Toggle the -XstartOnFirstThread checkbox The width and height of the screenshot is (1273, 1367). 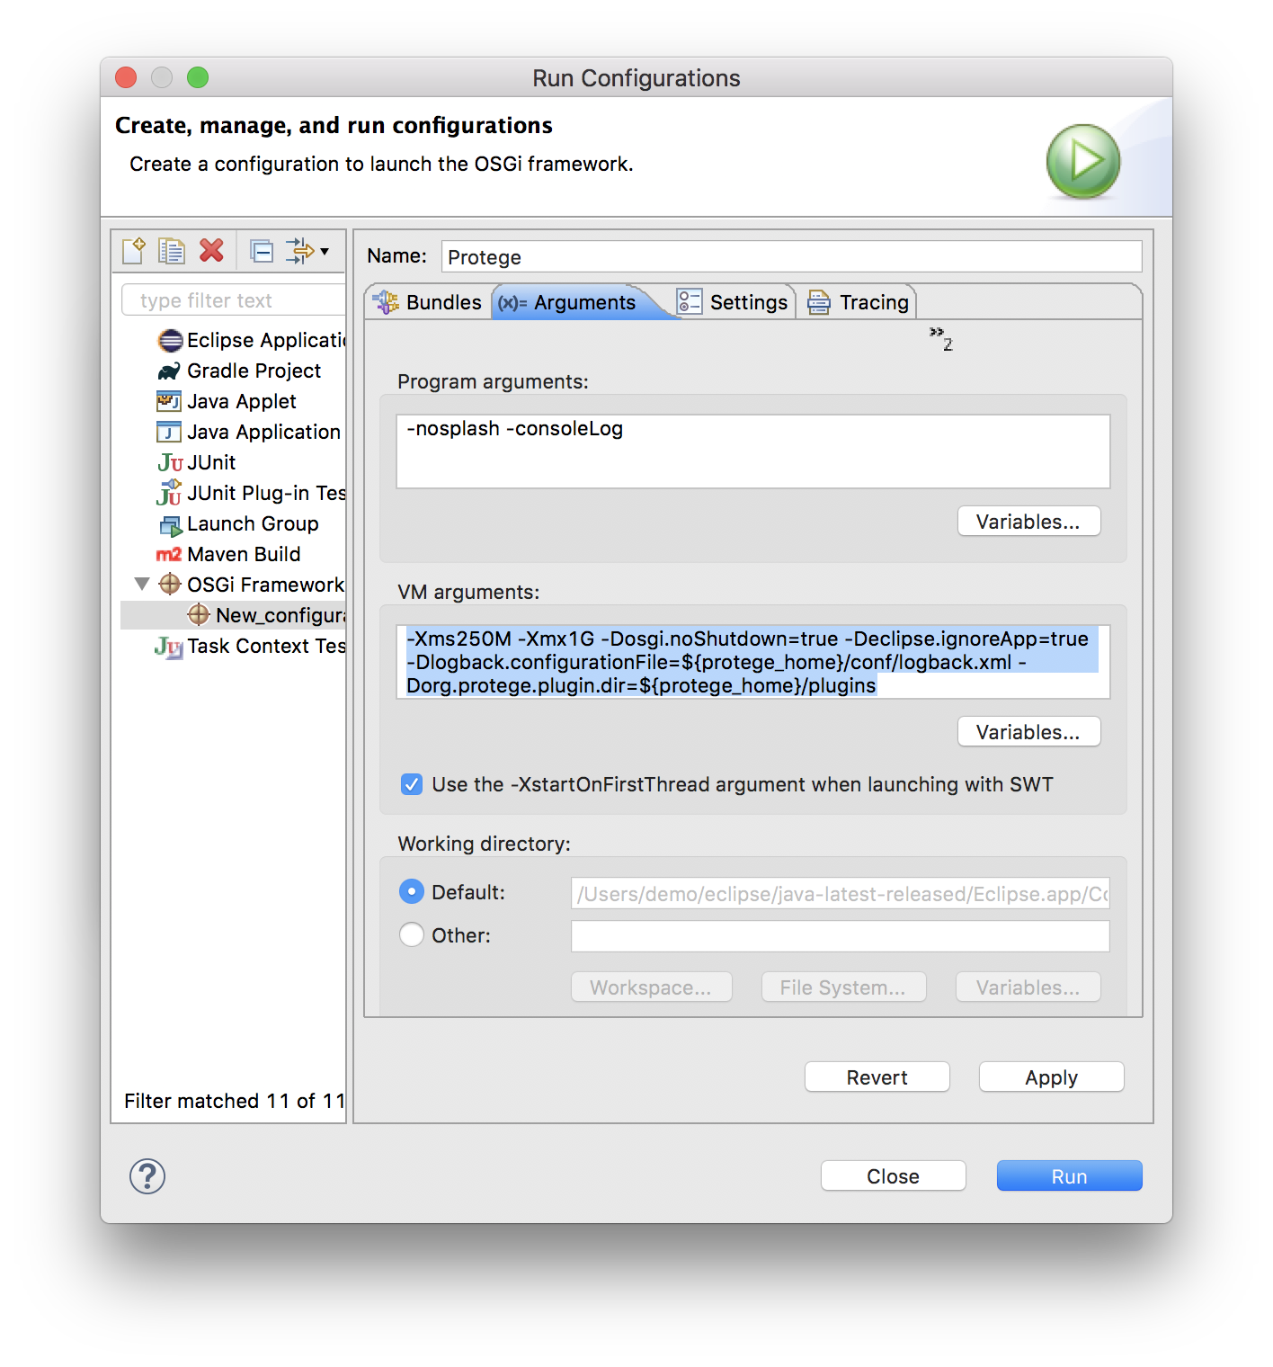(x=412, y=784)
